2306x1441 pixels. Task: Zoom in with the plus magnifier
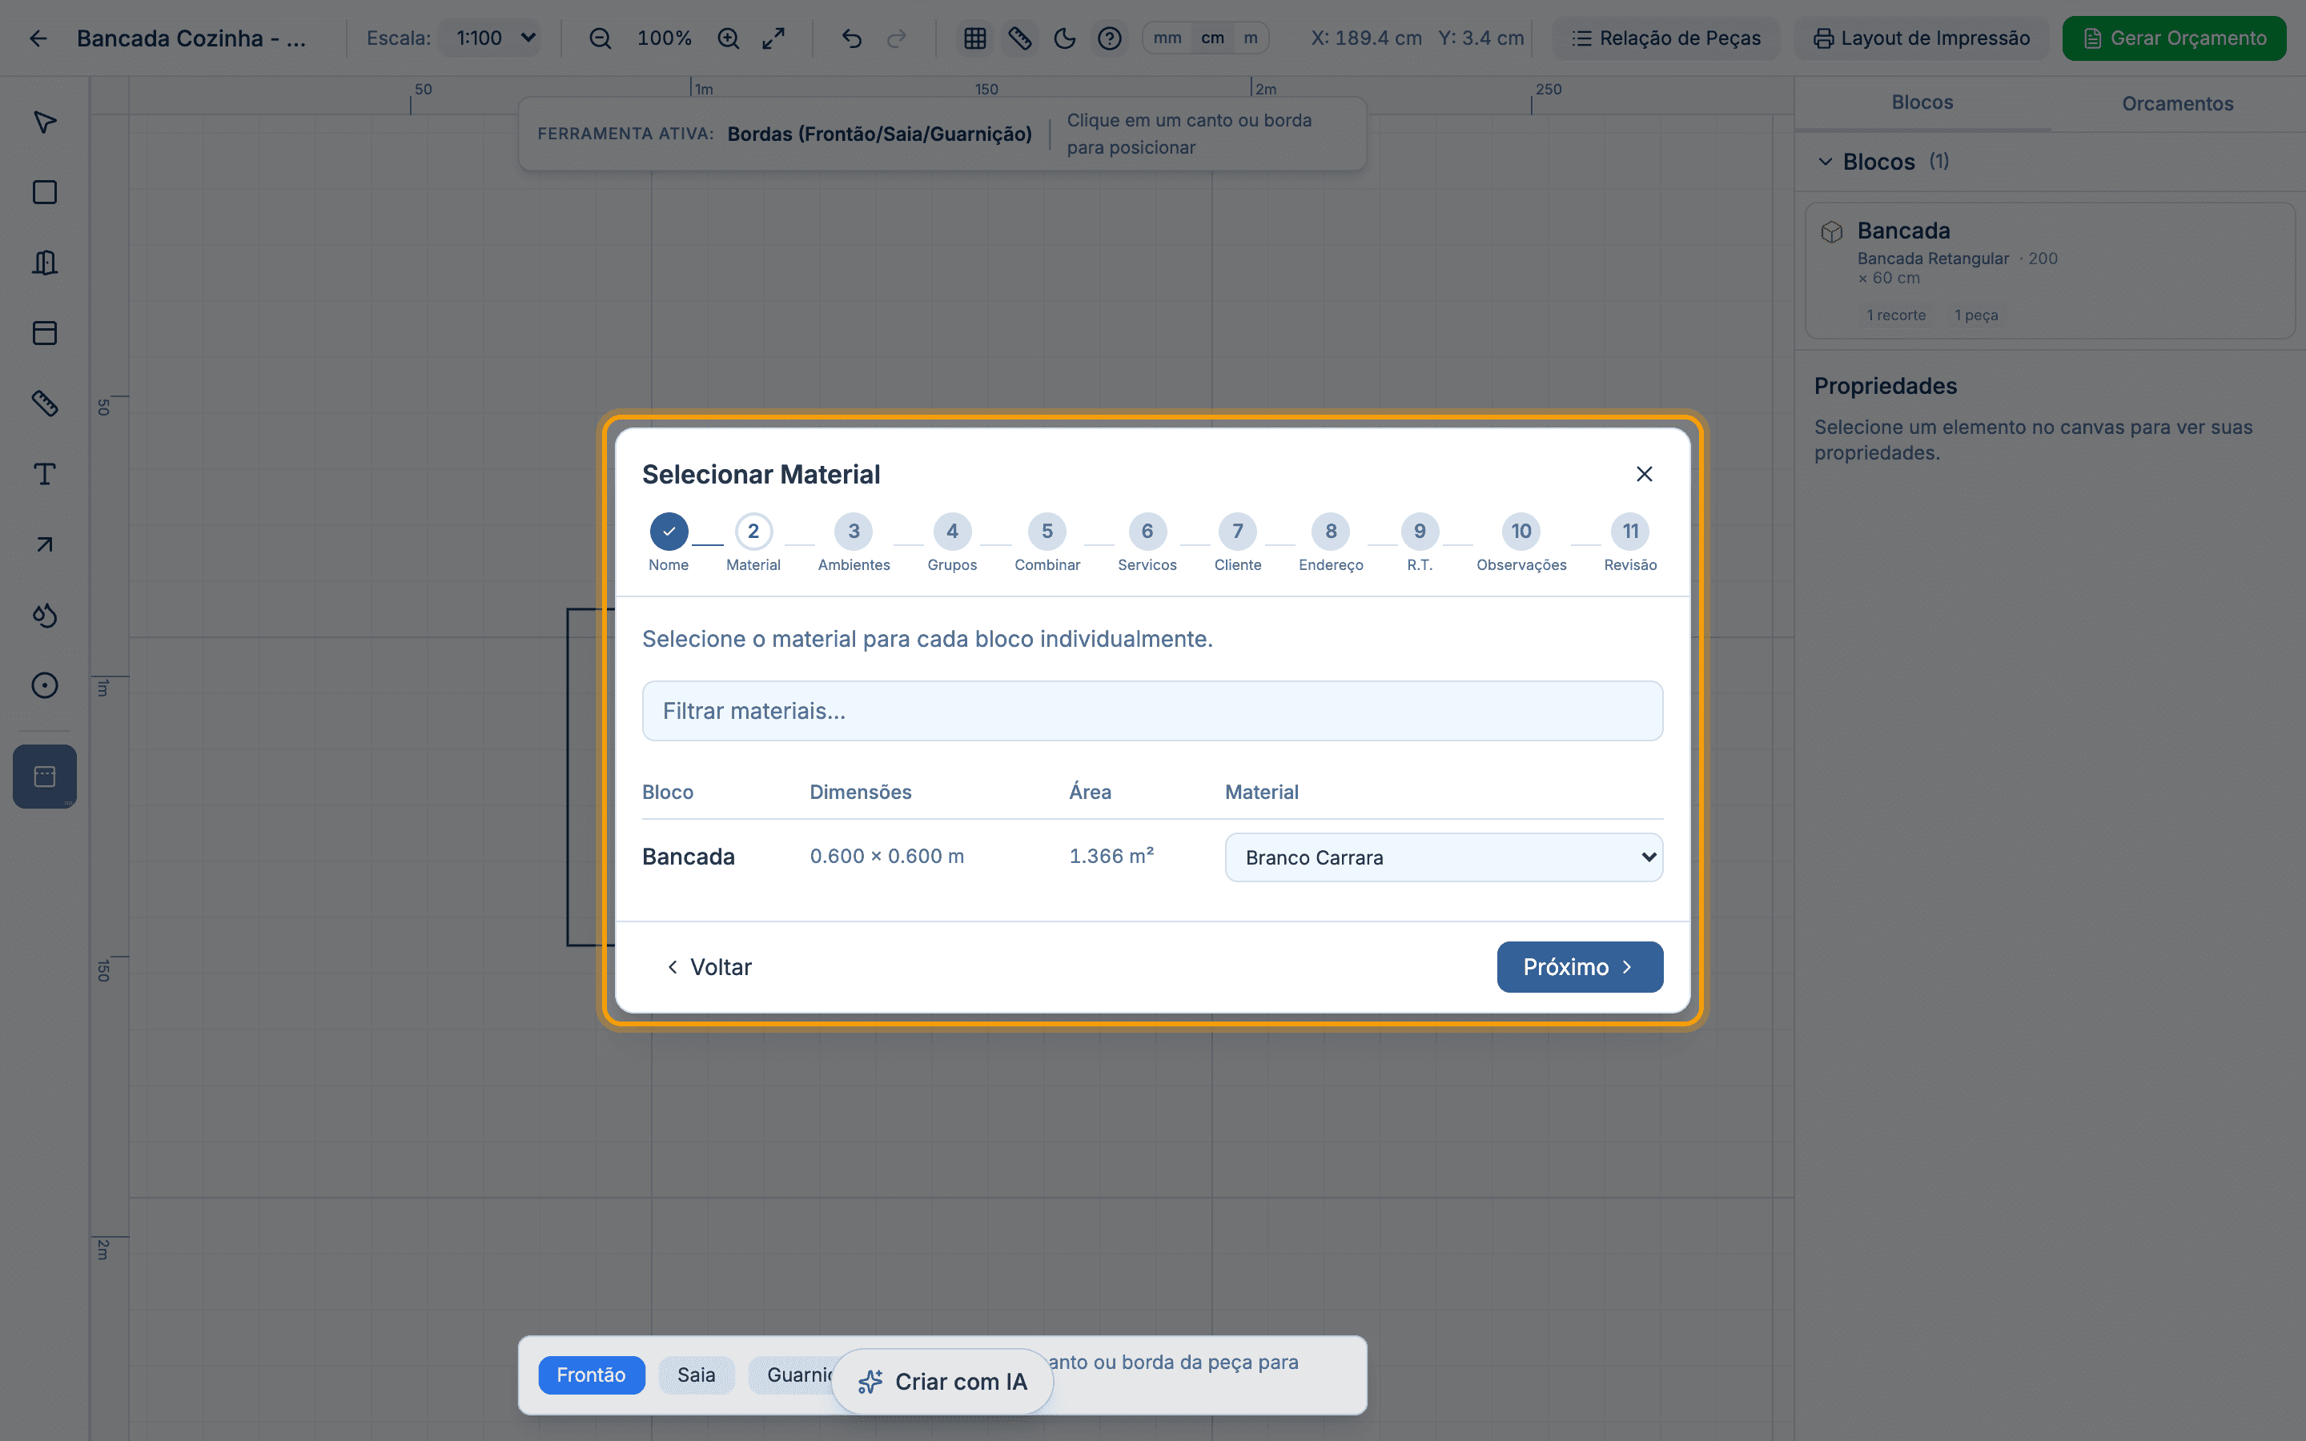(x=728, y=38)
